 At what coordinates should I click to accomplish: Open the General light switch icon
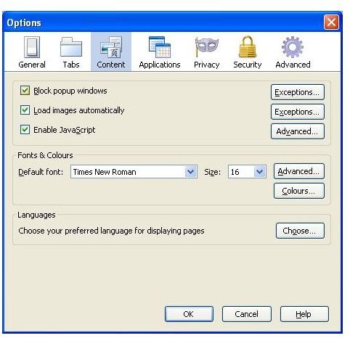32,47
